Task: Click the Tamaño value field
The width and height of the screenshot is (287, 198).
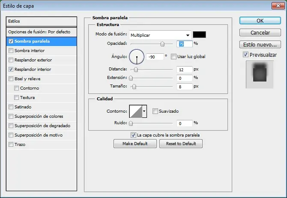Action: (185, 87)
